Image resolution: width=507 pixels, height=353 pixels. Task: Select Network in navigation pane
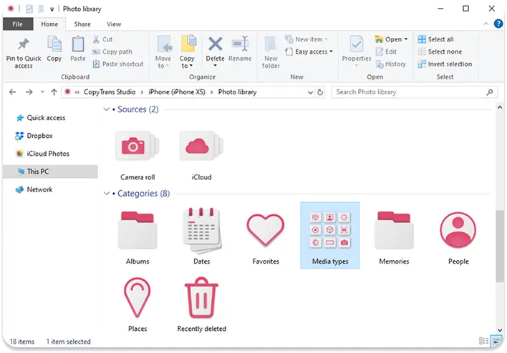click(34, 190)
